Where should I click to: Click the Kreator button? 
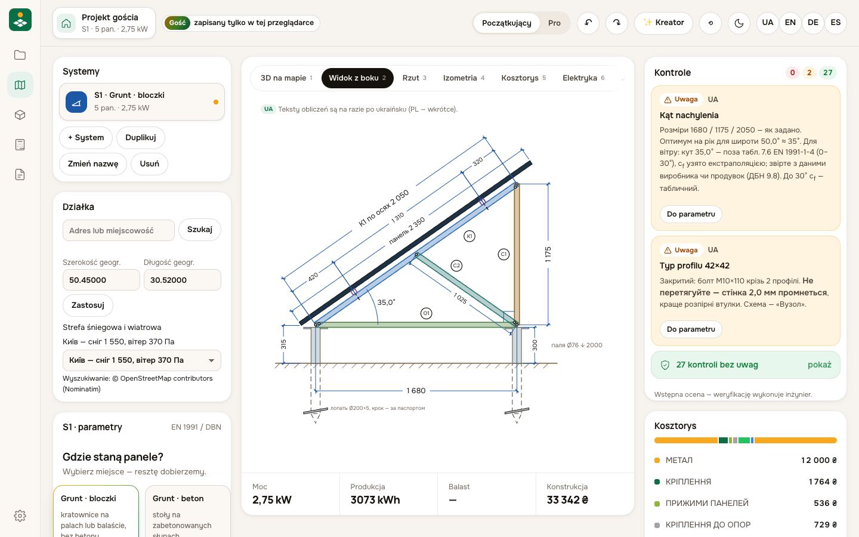pos(663,23)
